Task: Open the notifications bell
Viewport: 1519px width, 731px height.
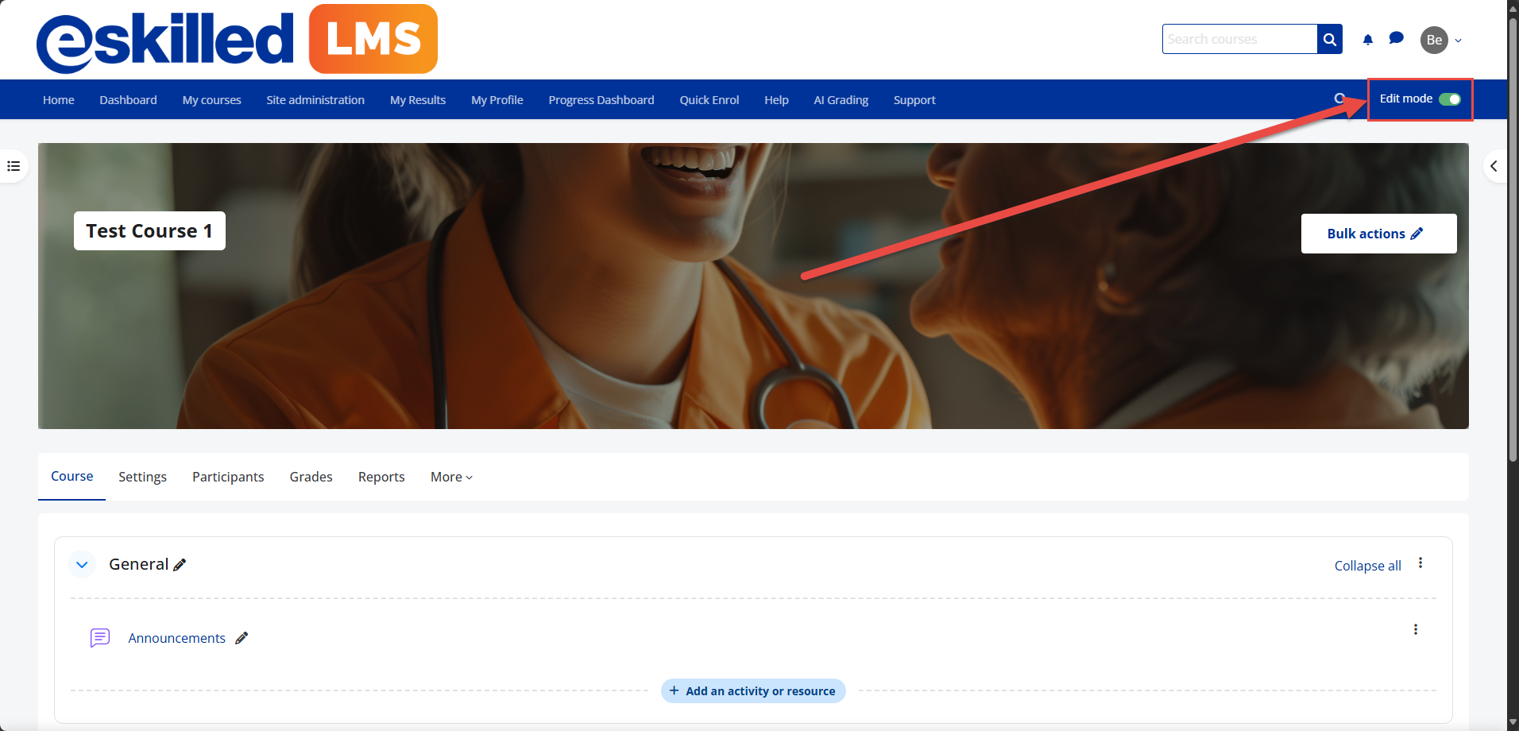Action: pos(1368,40)
